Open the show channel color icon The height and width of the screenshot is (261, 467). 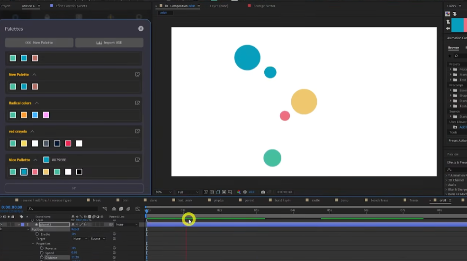tap(239, 192)
